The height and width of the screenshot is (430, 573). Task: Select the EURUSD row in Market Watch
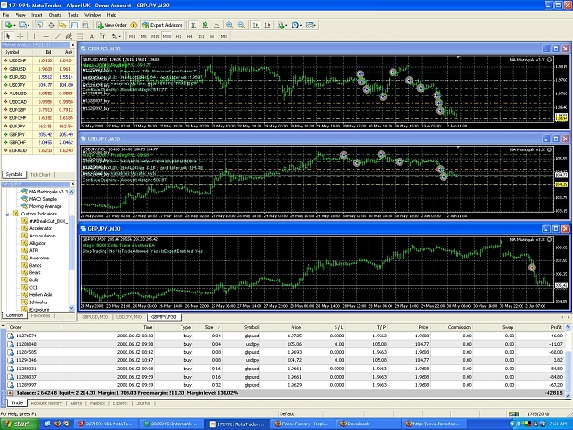[39, 77]
